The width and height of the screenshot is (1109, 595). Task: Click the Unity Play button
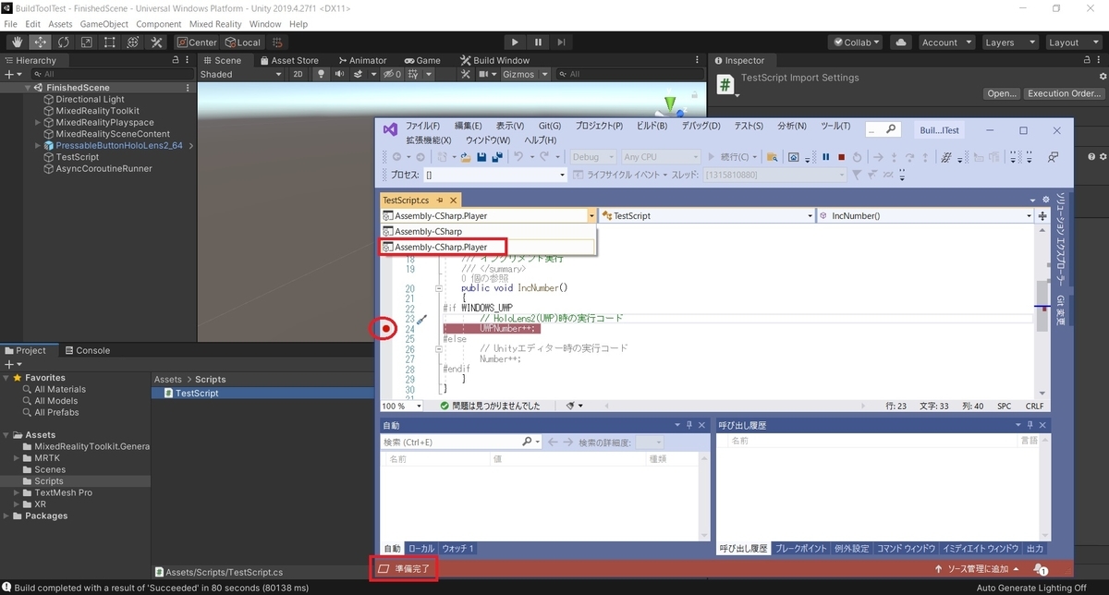(515, 42)
